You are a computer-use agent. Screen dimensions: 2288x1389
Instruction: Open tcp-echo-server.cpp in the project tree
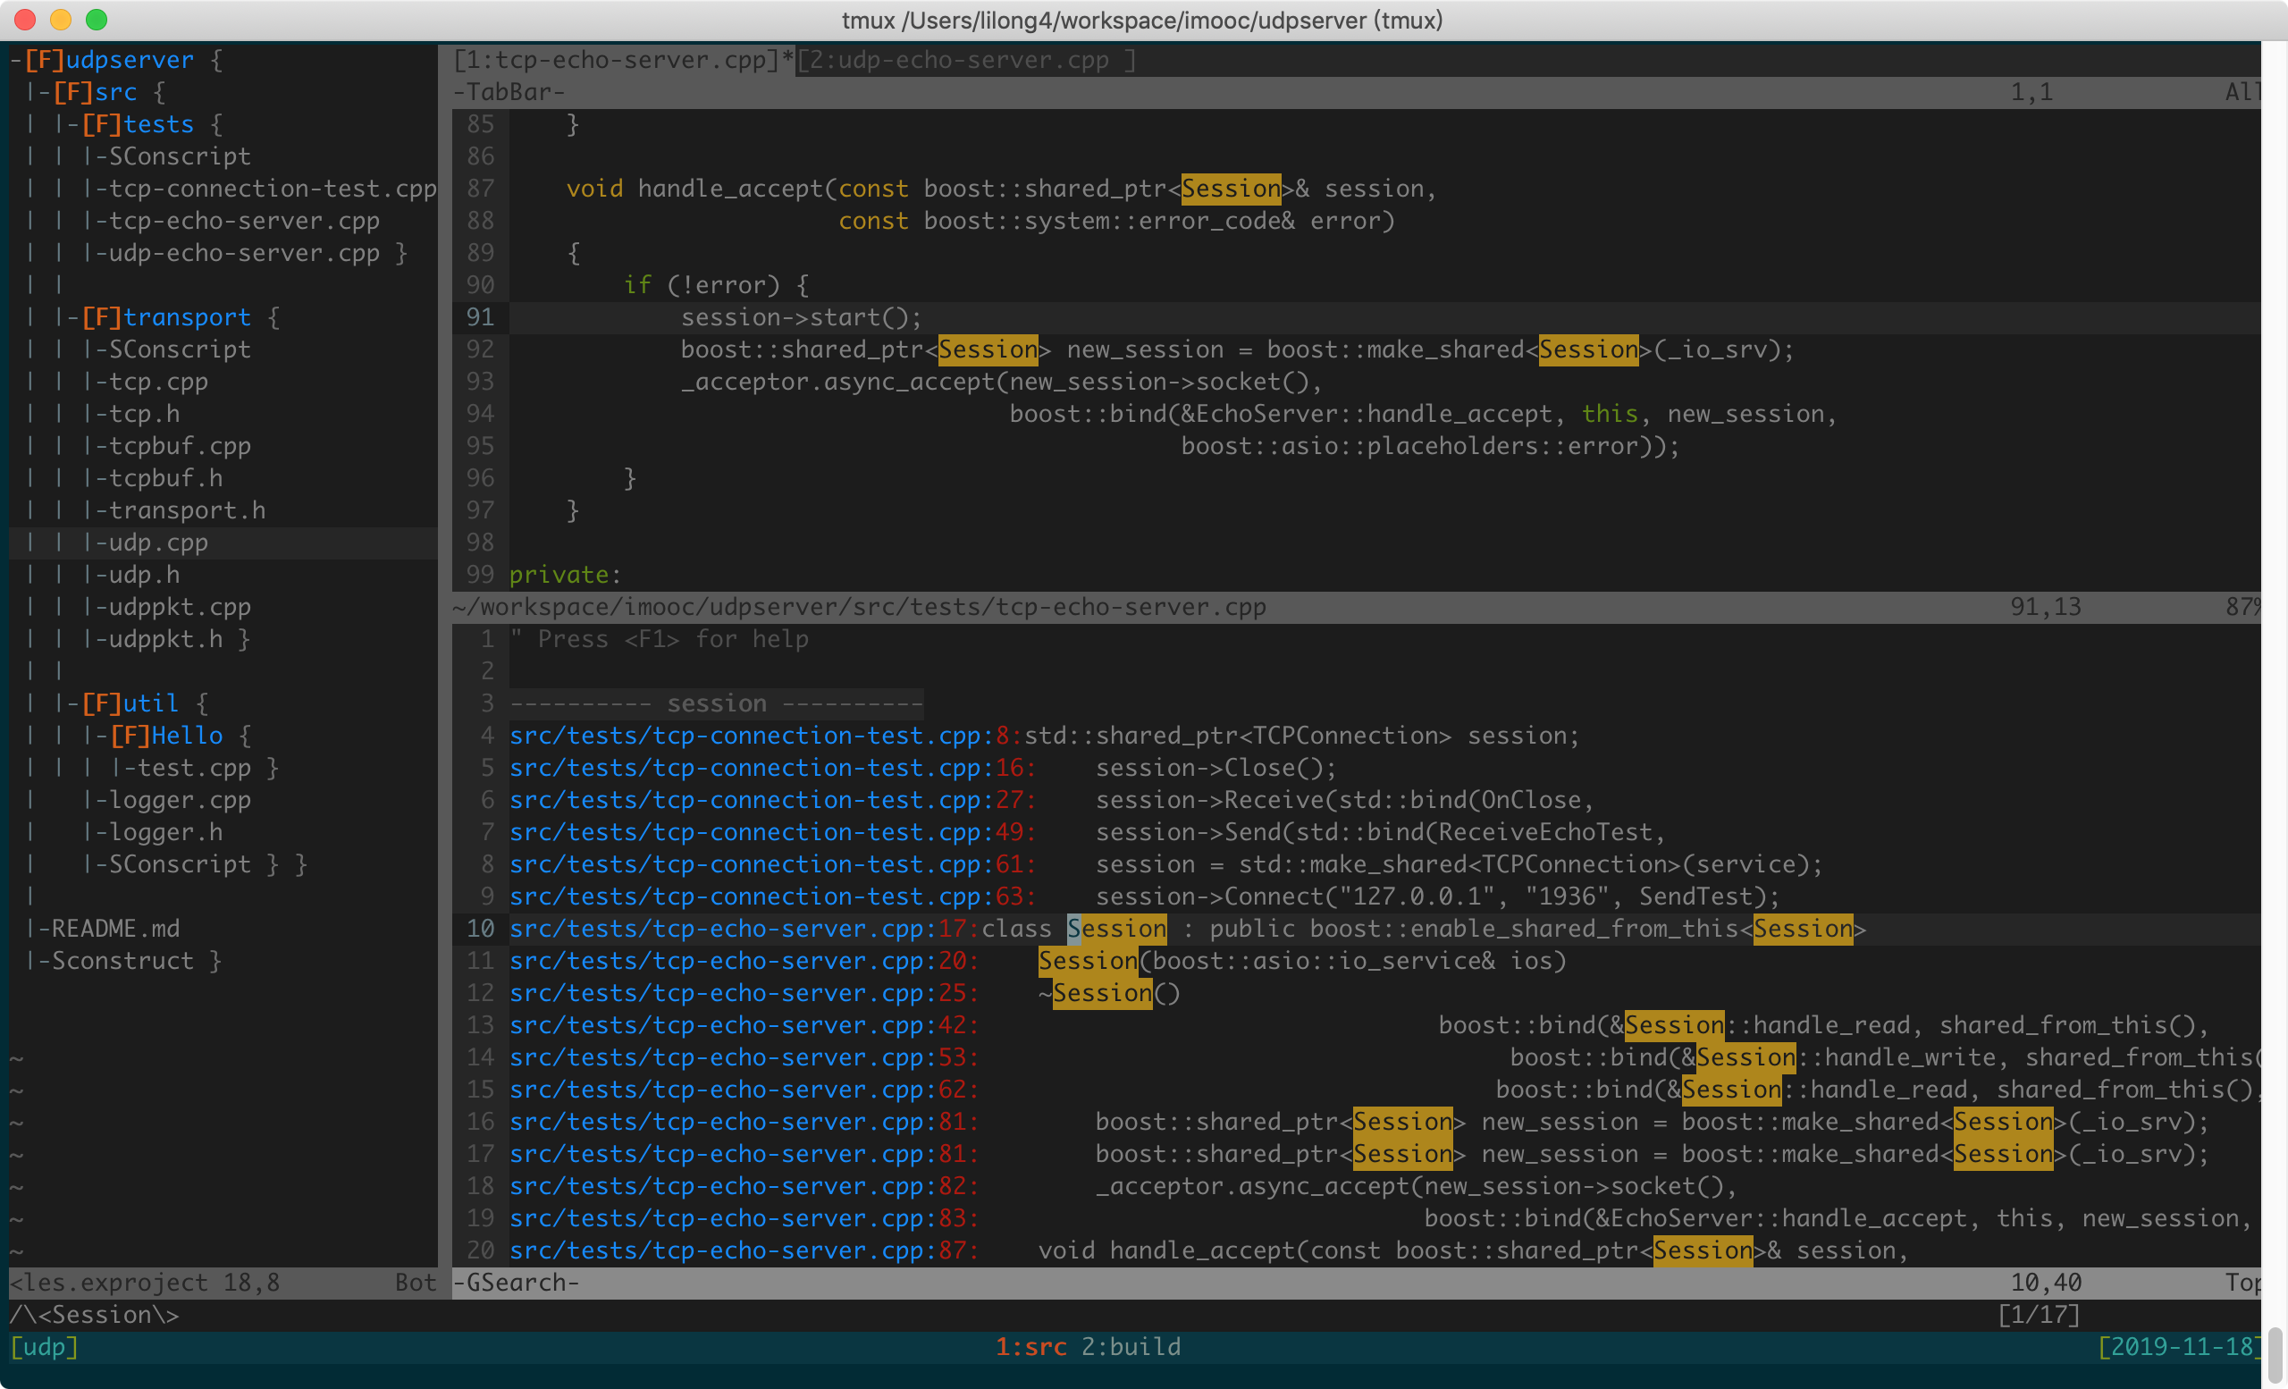tap(244, 221)
